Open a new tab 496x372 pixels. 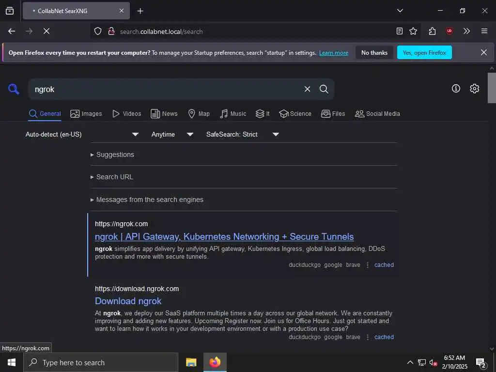(140, 11)
